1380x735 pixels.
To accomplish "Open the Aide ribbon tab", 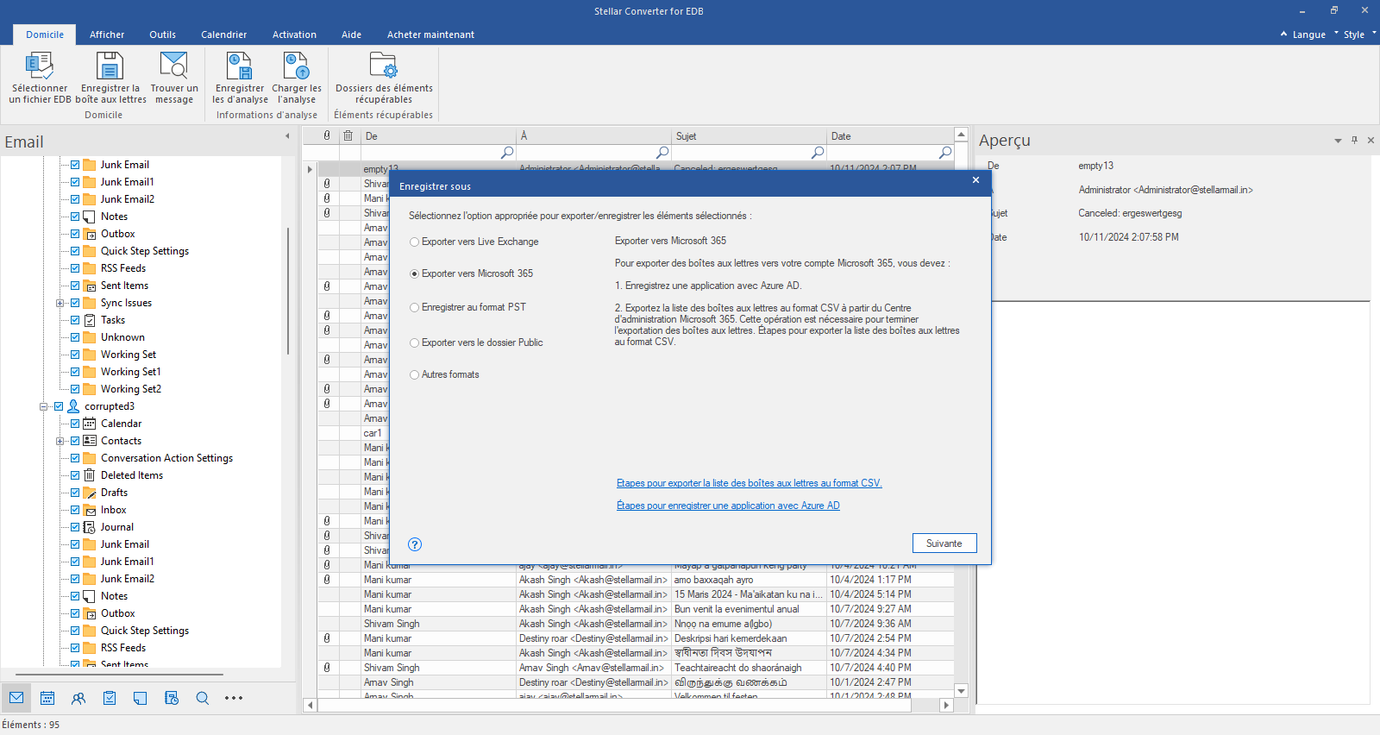I will pyautogui.click(x=351, y=35).
